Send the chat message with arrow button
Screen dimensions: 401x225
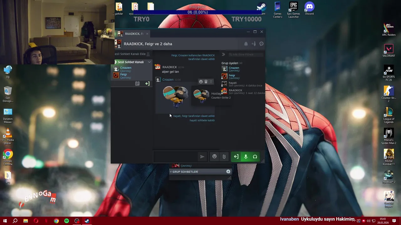(202, 157)
